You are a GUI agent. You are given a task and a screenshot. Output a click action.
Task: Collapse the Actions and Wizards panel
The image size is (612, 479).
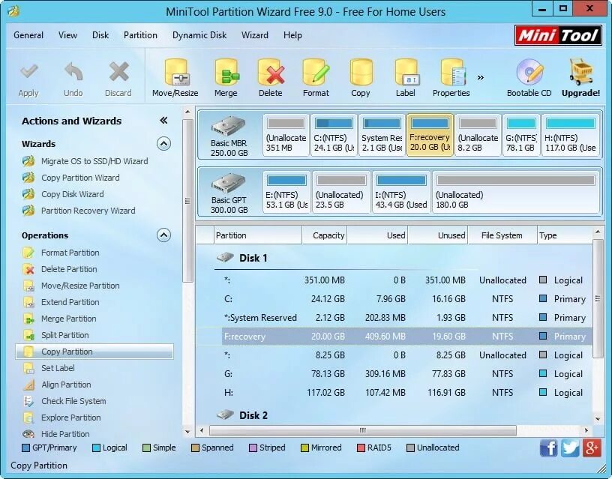point(163,121)
